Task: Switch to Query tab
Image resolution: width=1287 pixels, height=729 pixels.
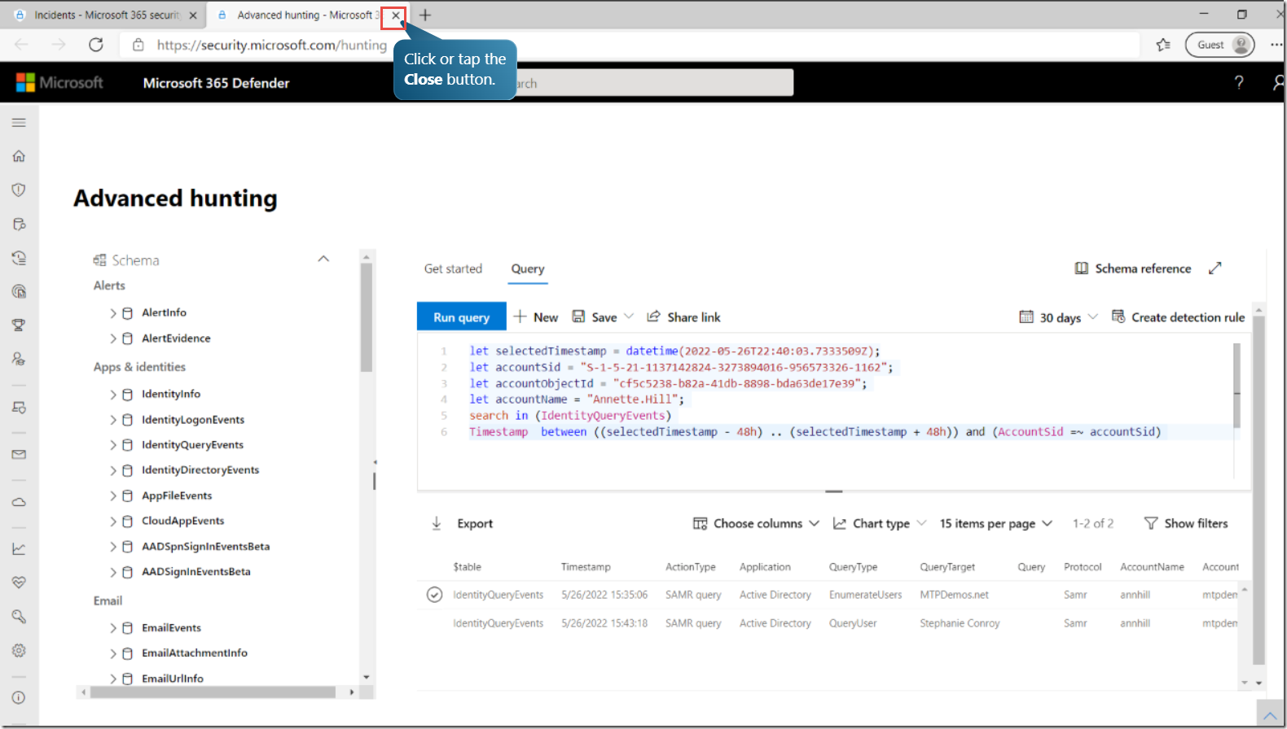Action: coord(528,268)
